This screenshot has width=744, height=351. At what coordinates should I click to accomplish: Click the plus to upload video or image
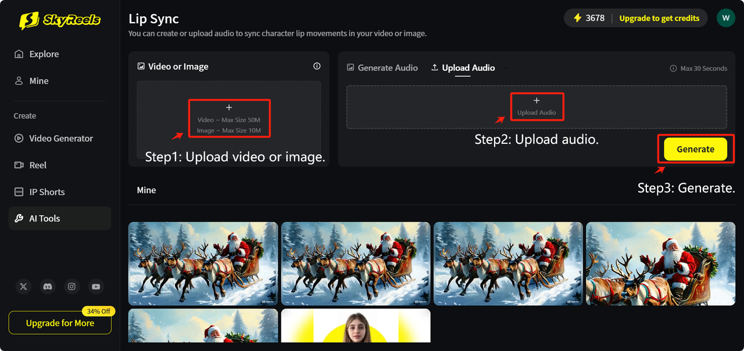pos(229,107)
